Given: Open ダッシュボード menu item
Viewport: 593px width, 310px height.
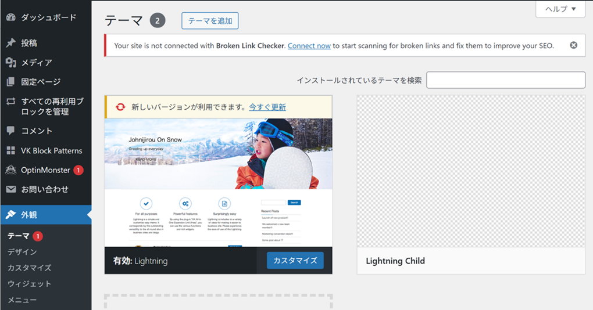Looking at the screenshot, I should tap(46, 17).
